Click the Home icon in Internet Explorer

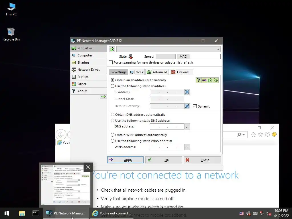[254, 135]
